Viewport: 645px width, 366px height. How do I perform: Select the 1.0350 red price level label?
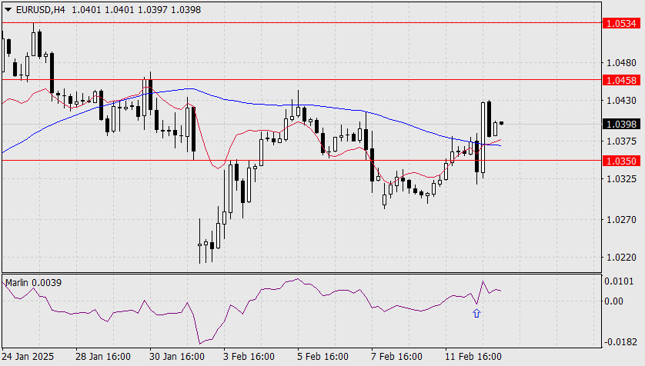(621, 161)
